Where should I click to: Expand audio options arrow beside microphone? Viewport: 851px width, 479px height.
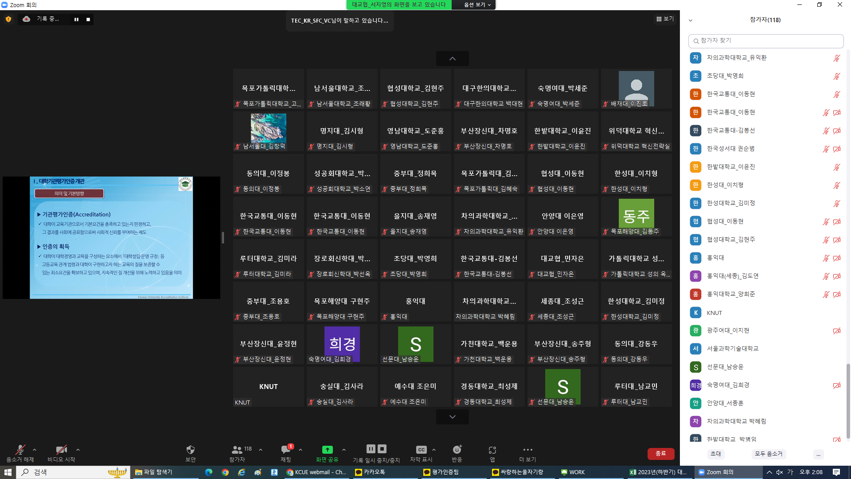[35, 450]
